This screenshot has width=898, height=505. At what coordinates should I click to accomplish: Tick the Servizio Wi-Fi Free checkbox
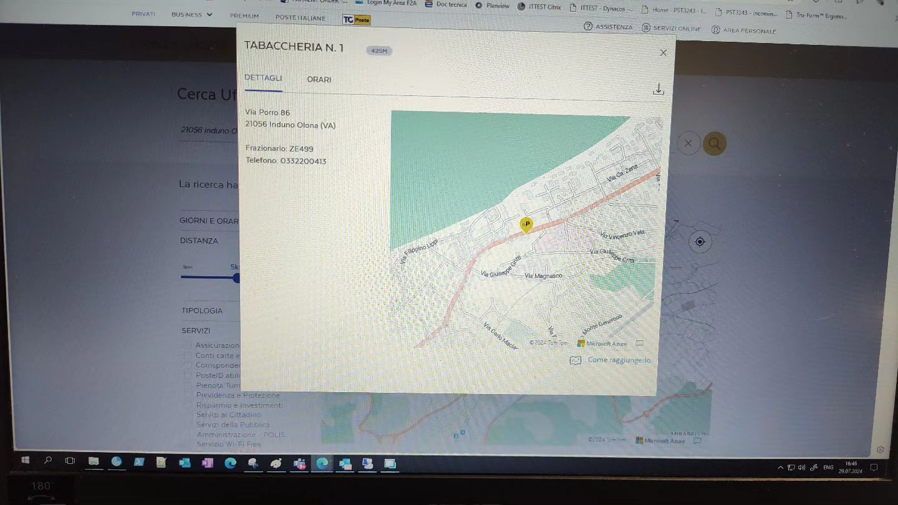point(188,444)
